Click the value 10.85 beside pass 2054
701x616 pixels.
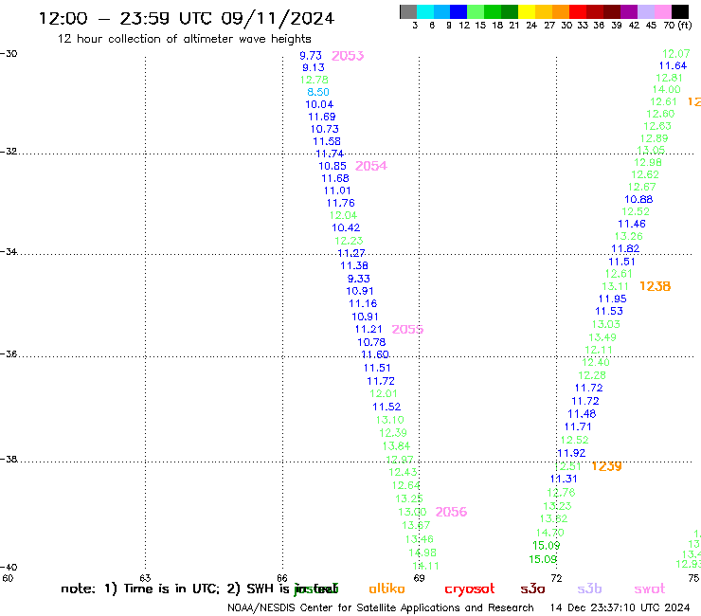(333, 166)
